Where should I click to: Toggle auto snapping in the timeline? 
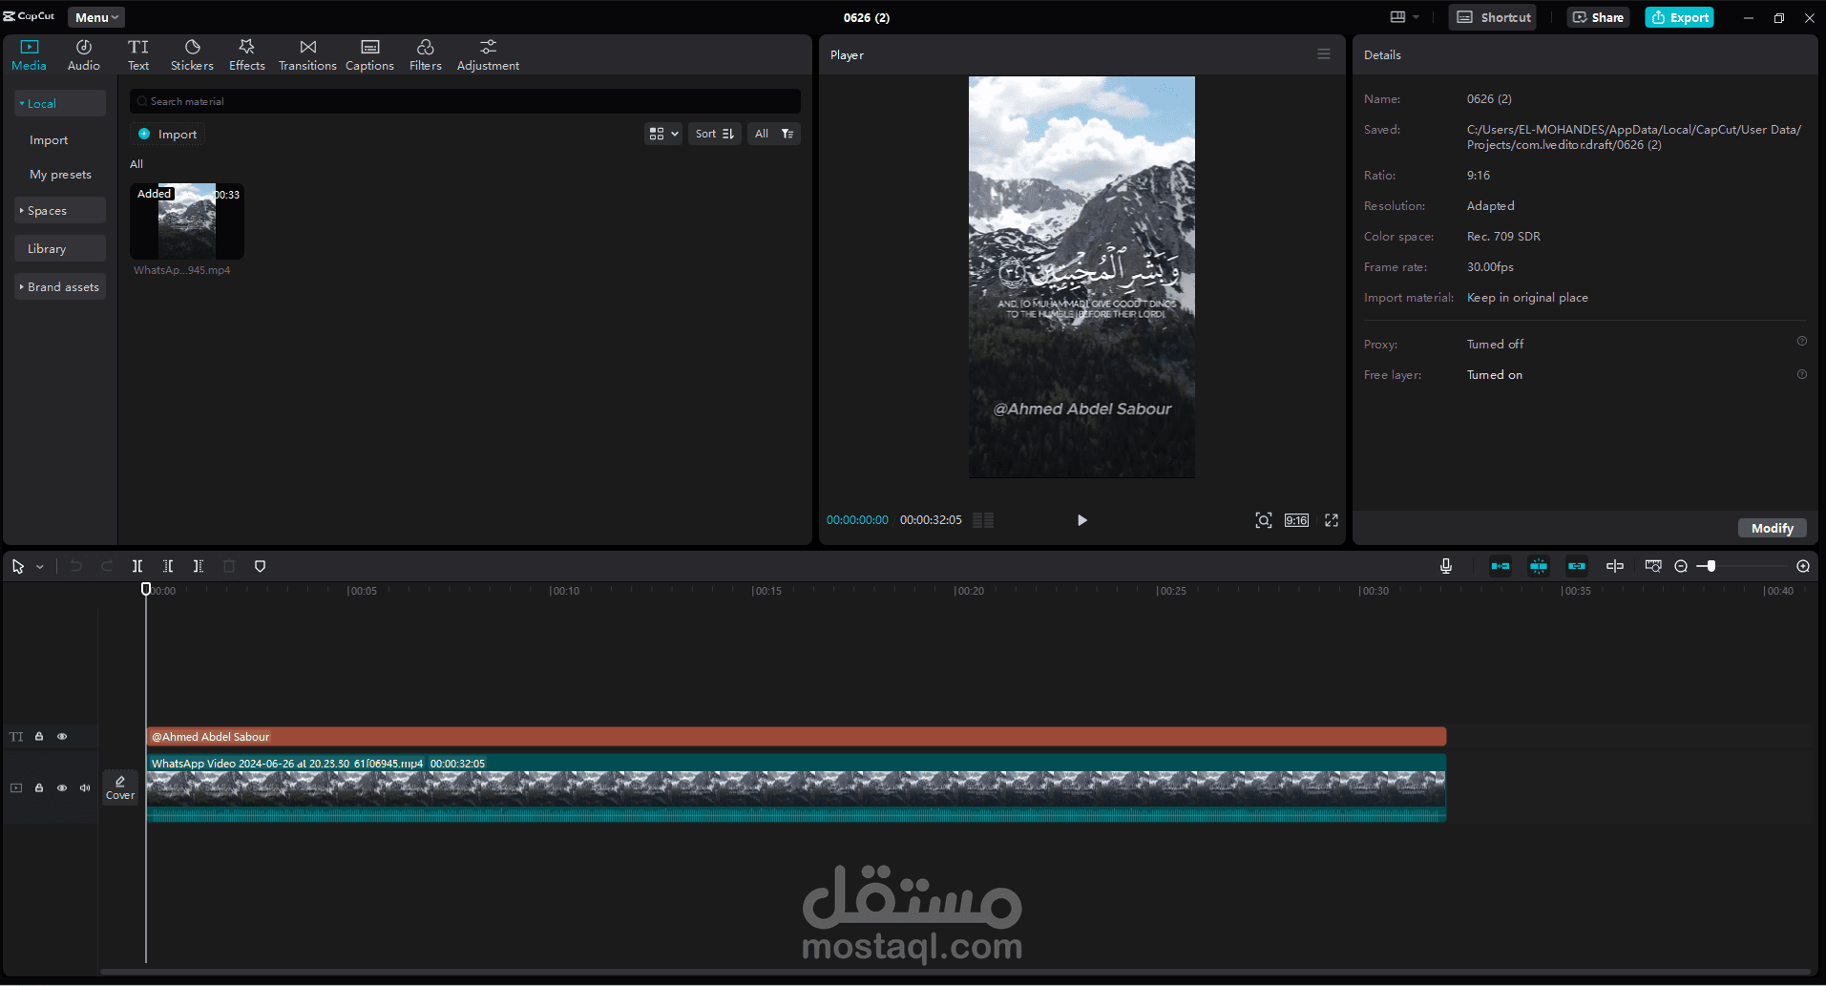click(1539, 566)
